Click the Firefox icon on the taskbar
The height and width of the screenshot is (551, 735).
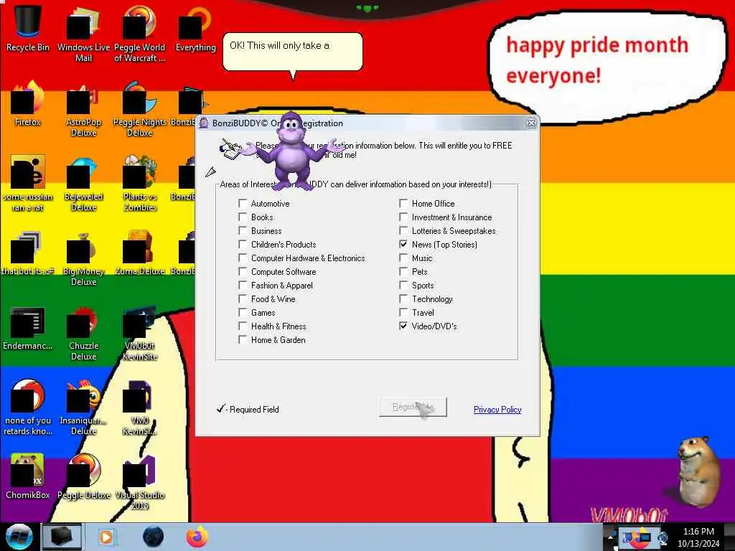coord(197,537)
